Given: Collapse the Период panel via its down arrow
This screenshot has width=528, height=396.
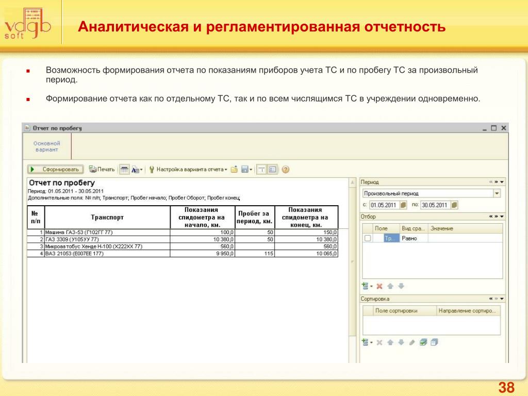Looking at the screenshot, I should pyautogui.click(x=502, y=182).
